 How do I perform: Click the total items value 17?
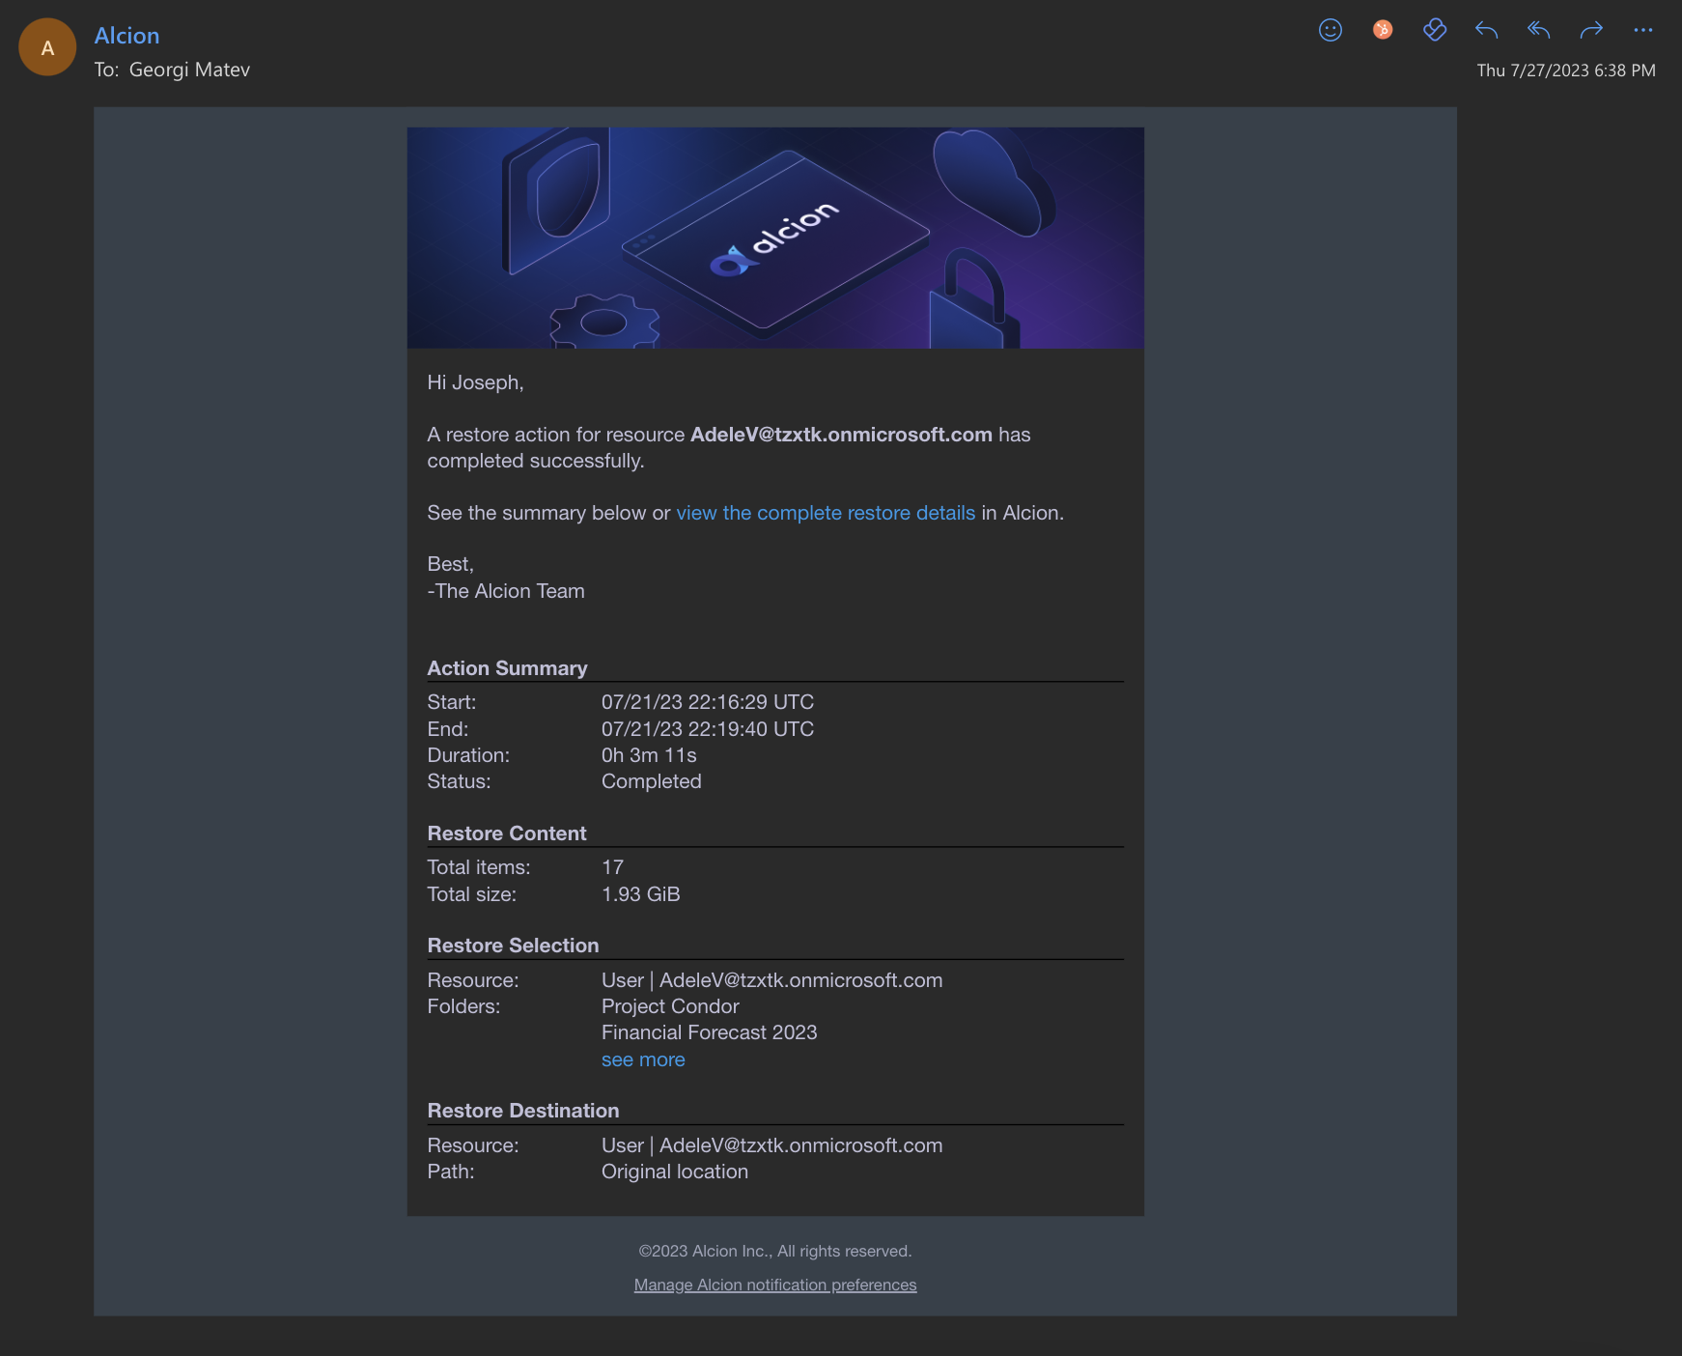coord(612,867)
